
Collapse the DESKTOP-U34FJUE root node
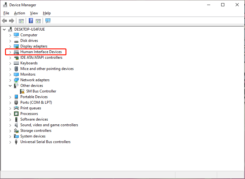point(4,29)
